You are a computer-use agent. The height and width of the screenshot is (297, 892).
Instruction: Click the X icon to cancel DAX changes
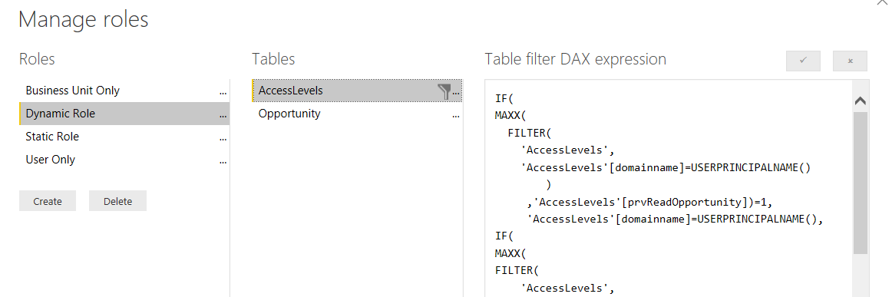[850, 61]
